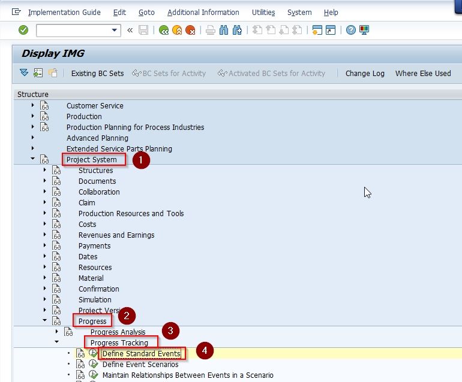Click the Next Page icon
This screenshot has height=382, width=462.
point(284,30)
